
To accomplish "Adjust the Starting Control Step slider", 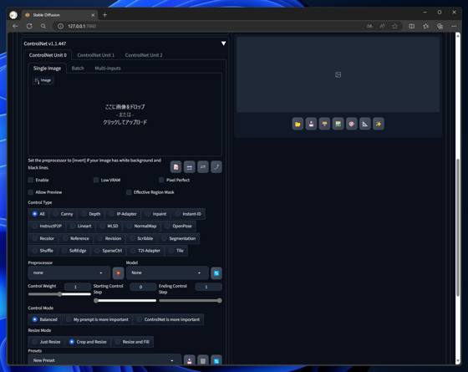I will [125, 301].
